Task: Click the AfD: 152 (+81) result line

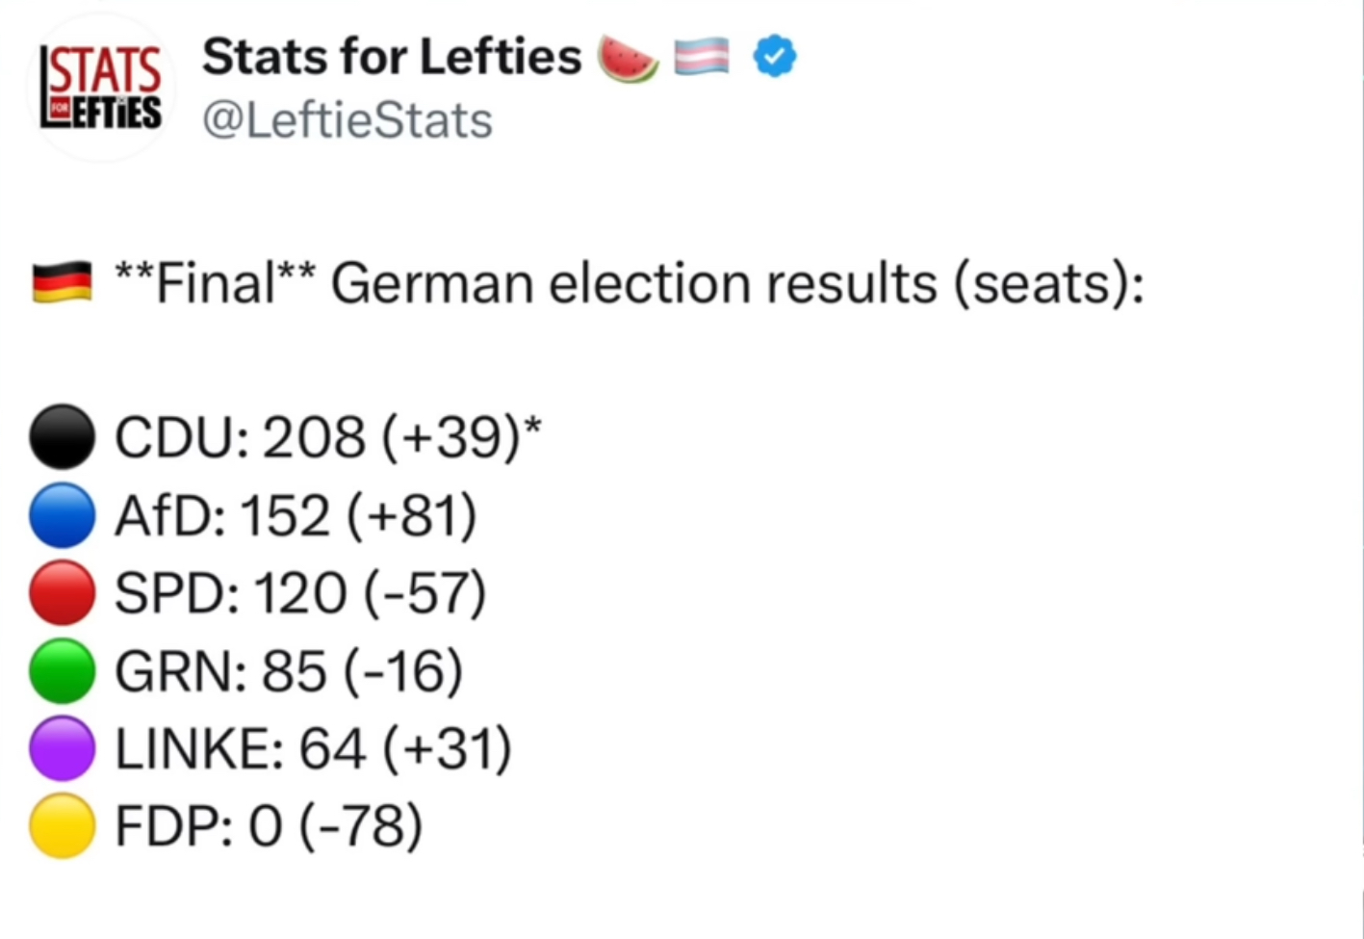Action: click(296, 515)
